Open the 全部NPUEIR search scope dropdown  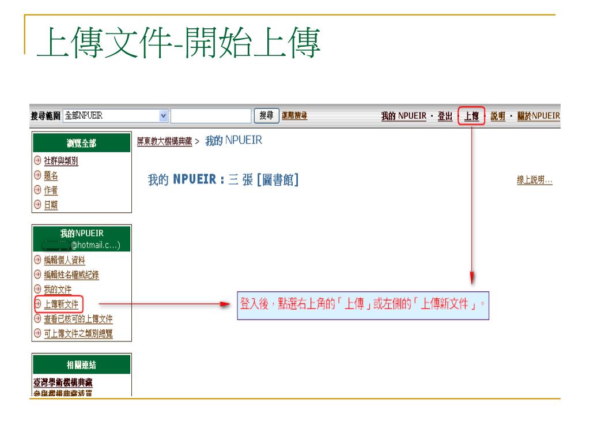[115, 115]
